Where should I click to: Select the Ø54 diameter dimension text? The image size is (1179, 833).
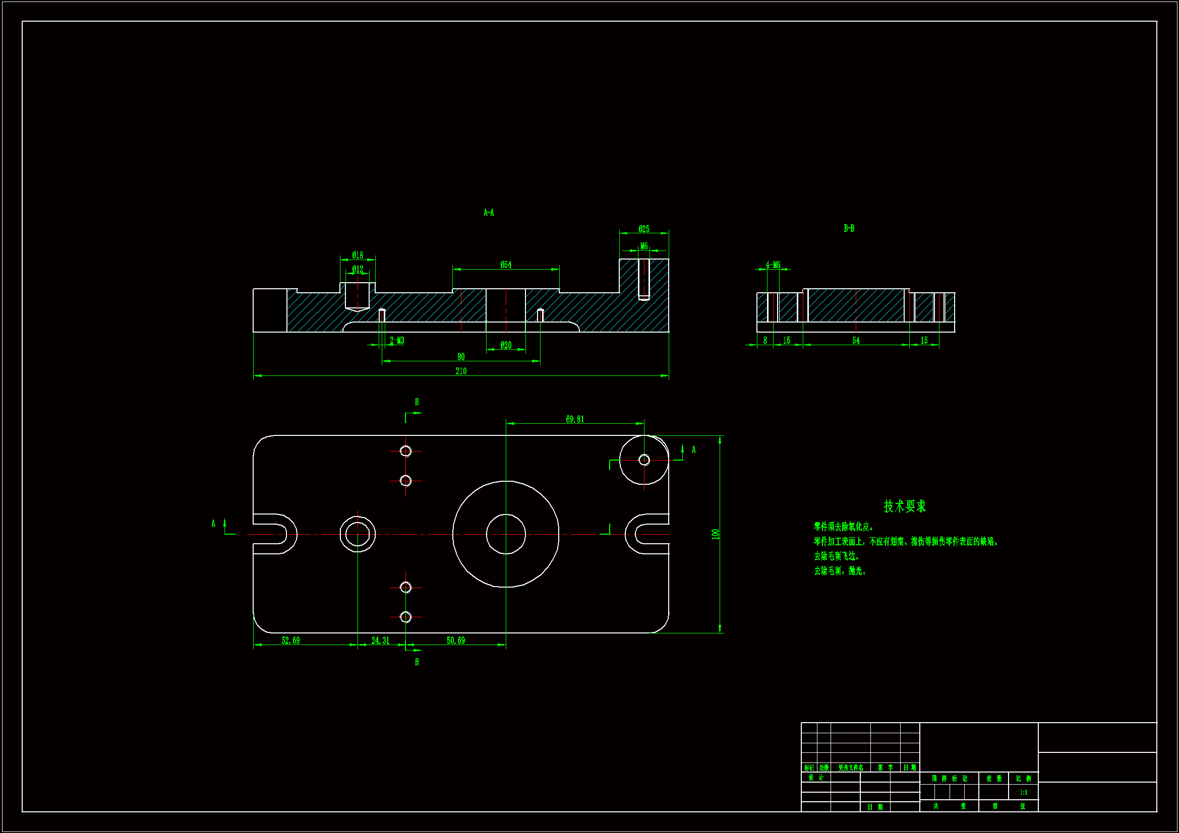point(506,265)
